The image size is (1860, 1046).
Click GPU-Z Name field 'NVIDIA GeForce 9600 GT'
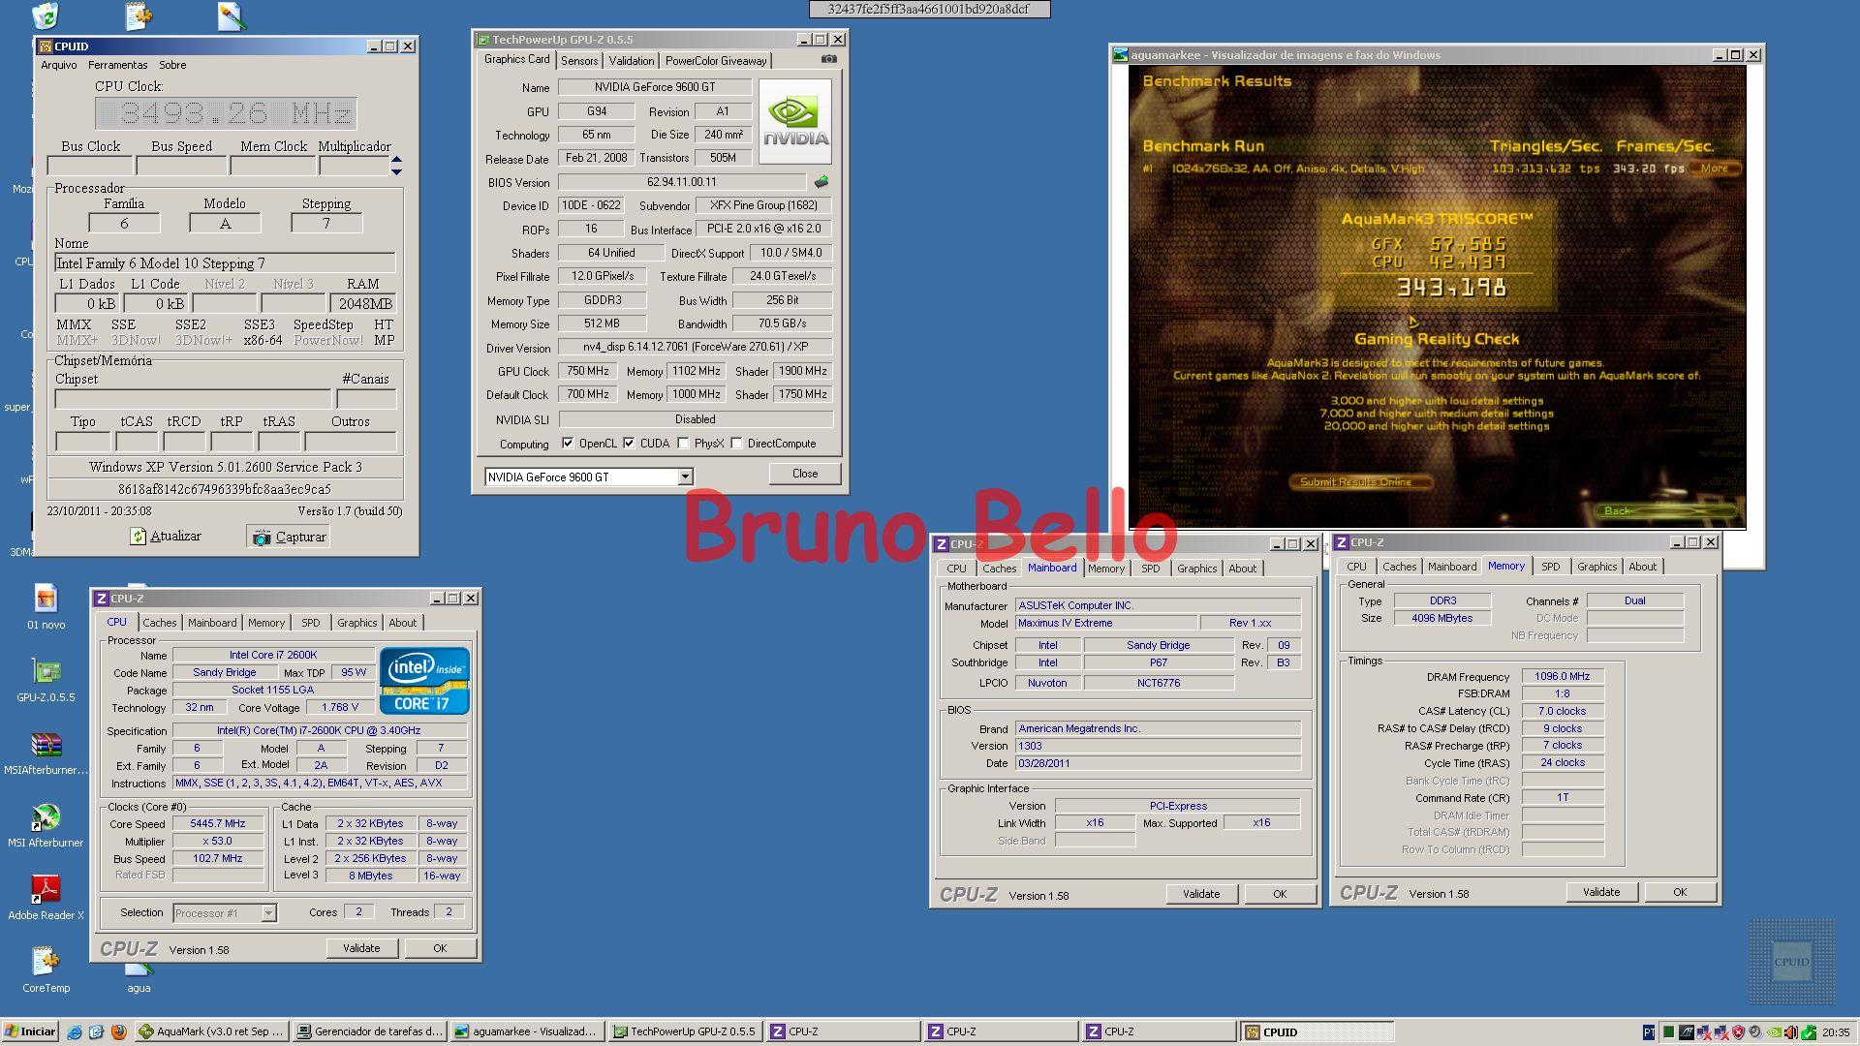[655, 87]
